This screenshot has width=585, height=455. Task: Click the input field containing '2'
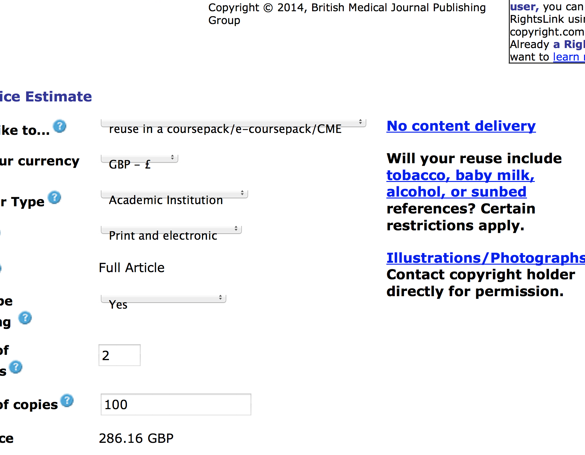click(119, 355)
